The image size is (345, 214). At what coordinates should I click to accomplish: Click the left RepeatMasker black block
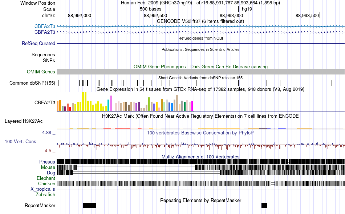pos(90,205)
